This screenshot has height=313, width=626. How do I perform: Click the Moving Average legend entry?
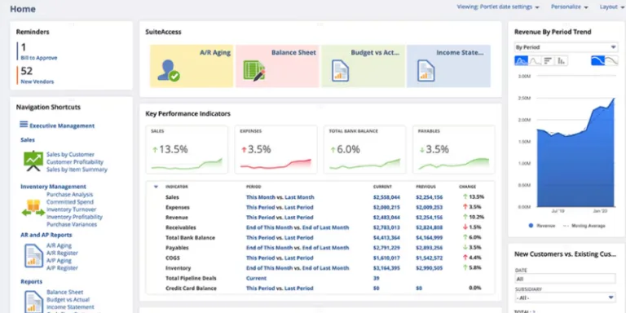[x=584, y=226]
